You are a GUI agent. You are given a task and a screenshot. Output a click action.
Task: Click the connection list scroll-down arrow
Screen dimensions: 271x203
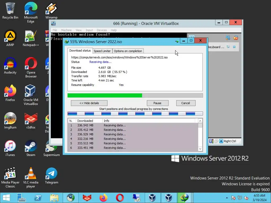coord(200,149)
